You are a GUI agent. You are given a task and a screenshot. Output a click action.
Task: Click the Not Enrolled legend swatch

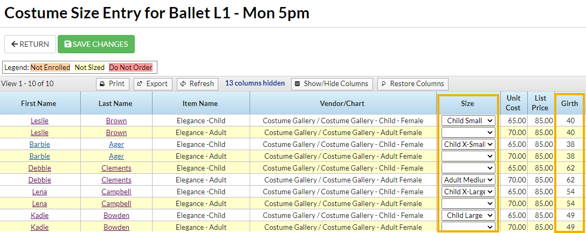pyautogui.click(x=50, y=68)
